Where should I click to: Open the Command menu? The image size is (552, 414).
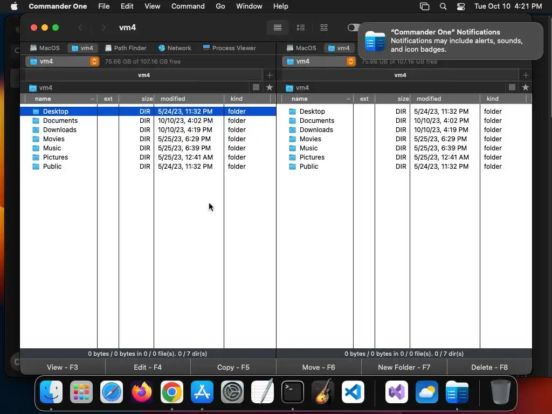point(188,6)
